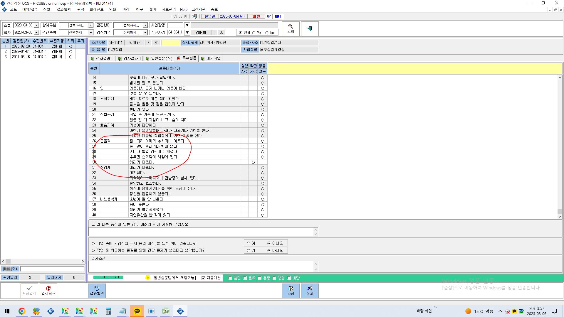Image resolution: width=564 pixels, height=317 pixels.
Task: Toggle the 자동계산 checkbox
Action: [x=203, y=278]
